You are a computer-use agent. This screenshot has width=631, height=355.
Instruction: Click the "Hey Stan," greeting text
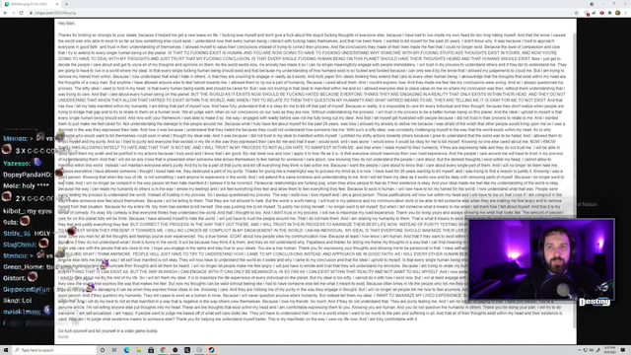coord(67,24)
